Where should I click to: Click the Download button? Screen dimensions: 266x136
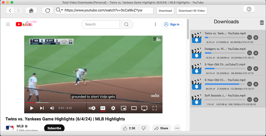coord(165,11)
